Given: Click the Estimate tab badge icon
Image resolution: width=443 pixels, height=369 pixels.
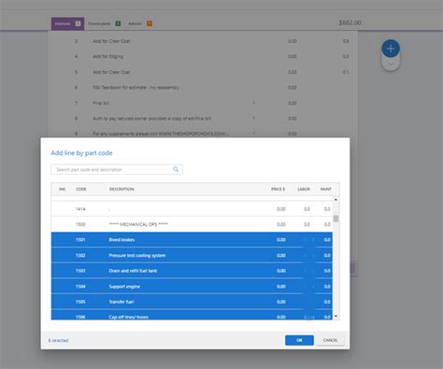Looking at the screenshot, I should pyautogui.click(x=78, y=23).
